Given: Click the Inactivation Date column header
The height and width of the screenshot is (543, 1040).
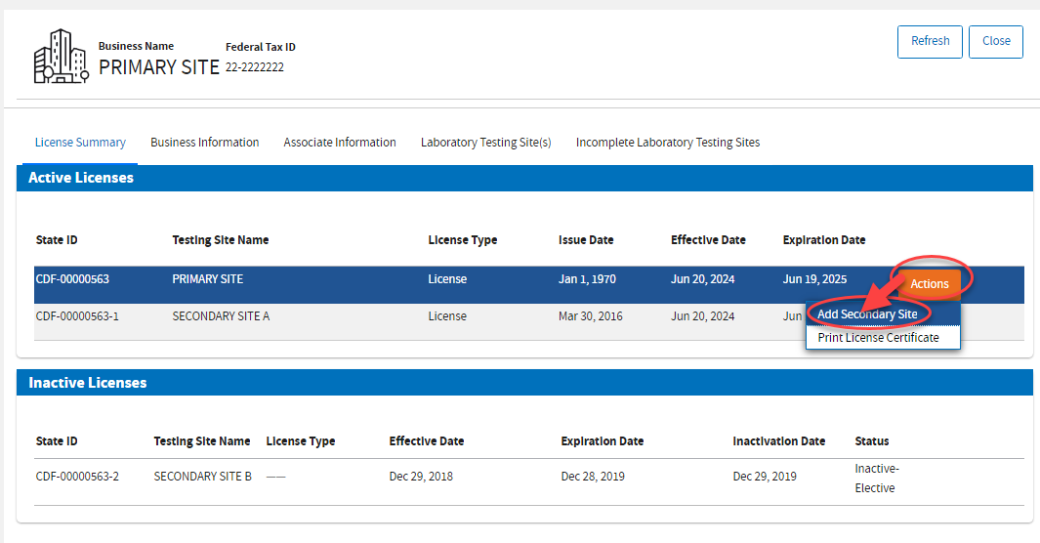Looking at the screenshot, I should [x=778, y=441].
